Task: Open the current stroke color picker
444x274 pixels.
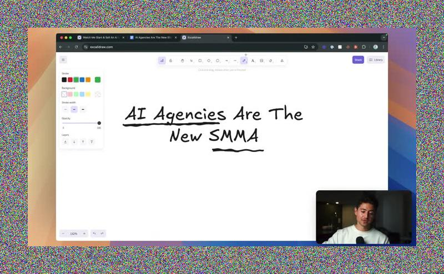Action: coord(98,80)
